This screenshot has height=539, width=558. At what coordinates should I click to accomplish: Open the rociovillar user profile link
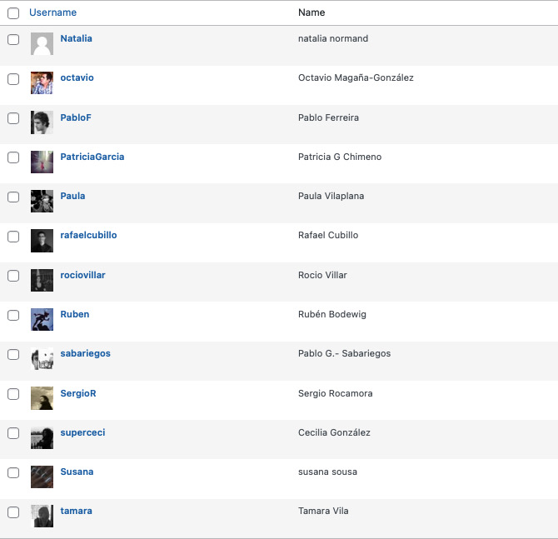click(x=82, y=275)
